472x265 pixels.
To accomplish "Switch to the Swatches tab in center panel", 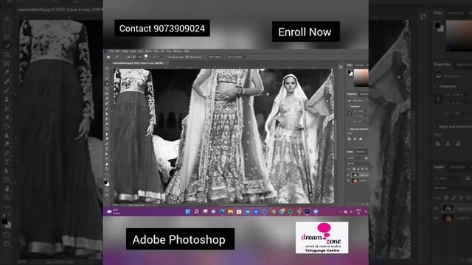I will (x=359, y=65).
